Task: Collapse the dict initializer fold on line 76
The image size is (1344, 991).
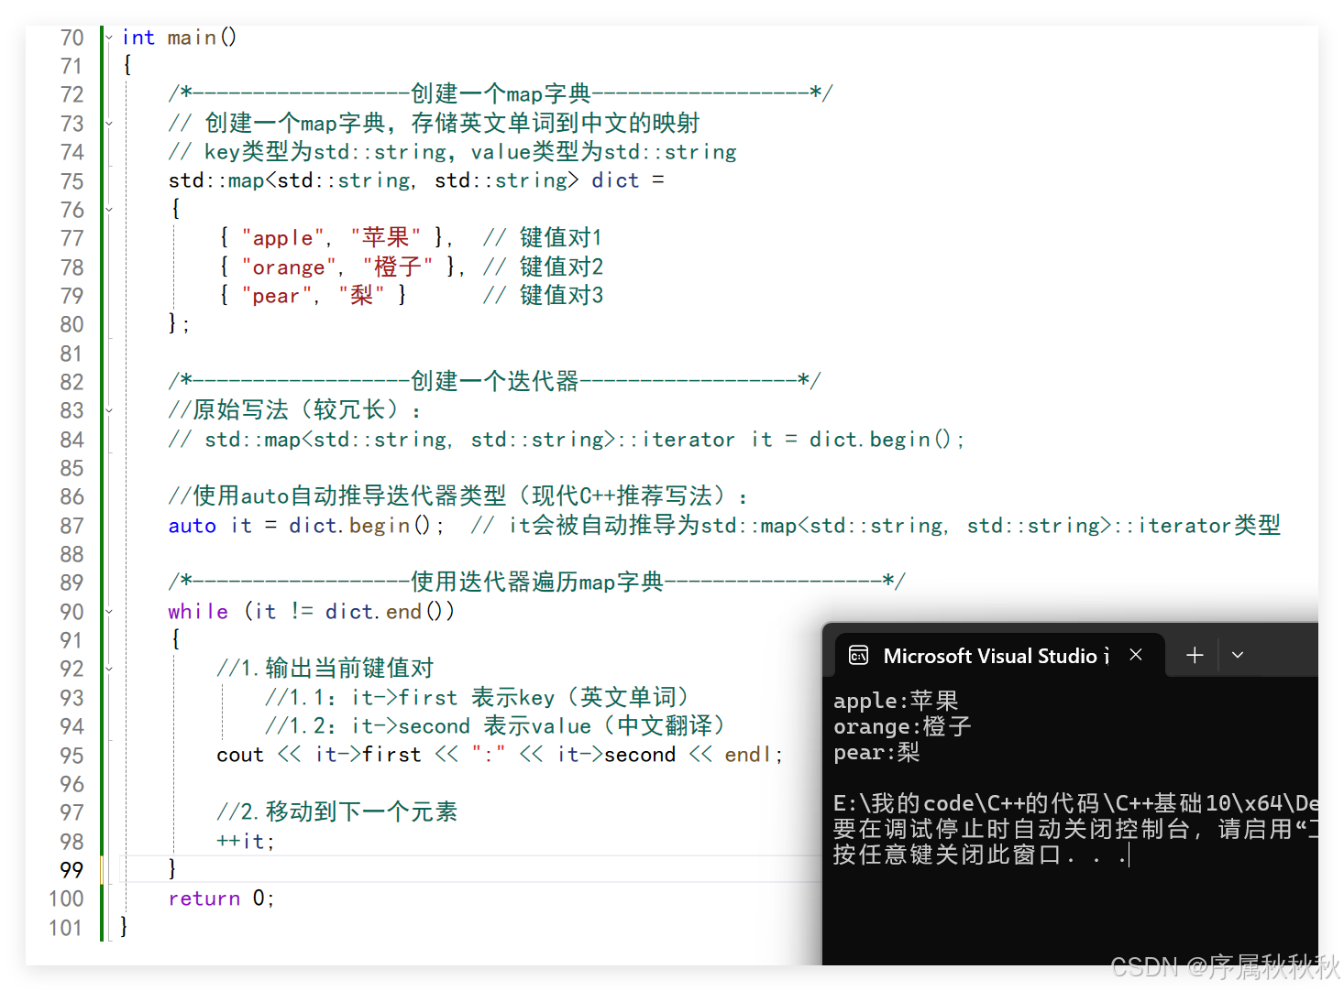Action: tap(109, 210)
